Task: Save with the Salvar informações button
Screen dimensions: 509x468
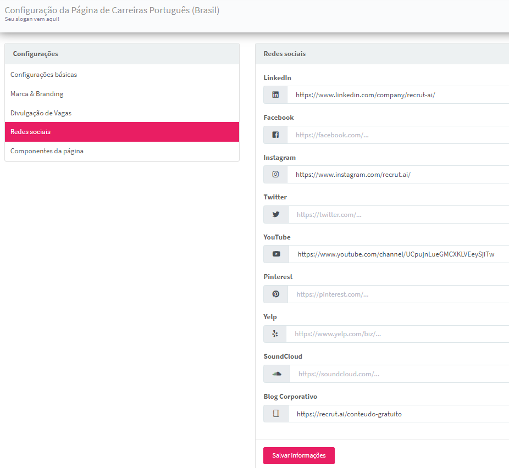Action: tap(299, 455)
